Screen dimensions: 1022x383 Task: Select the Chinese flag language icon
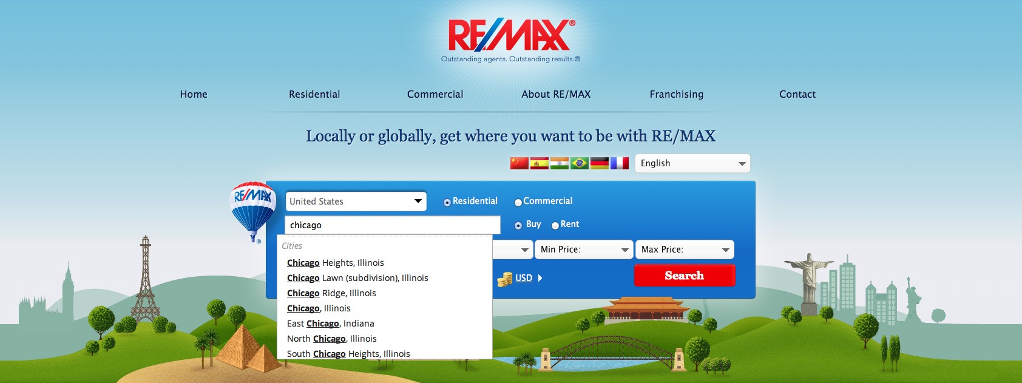(x=519, y=163)
